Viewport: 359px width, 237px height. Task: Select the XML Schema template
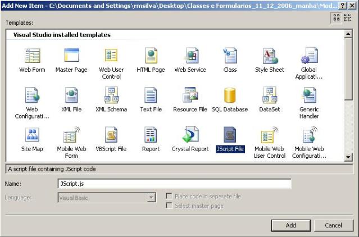pos(111,96)
